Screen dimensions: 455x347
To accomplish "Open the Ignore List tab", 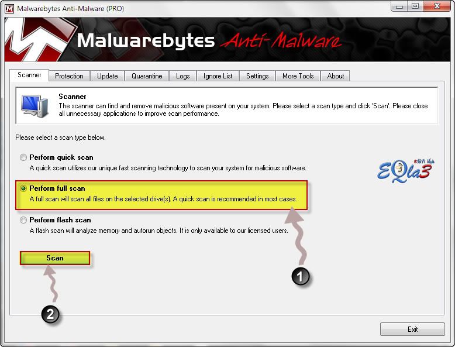I will point(218,76).
